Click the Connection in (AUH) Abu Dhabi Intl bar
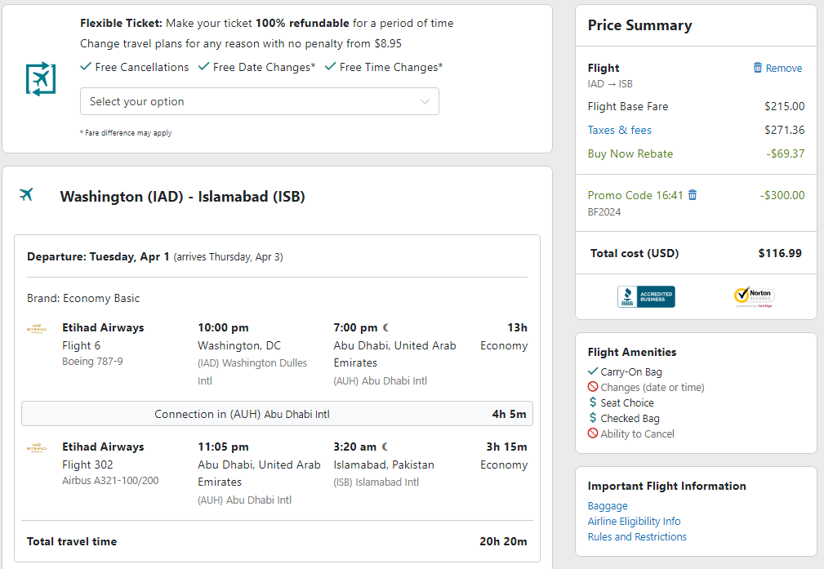This screenshot has height=569, width=824. point(277,414)
